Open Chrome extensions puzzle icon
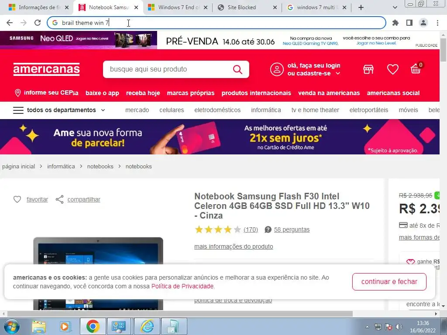This screenshot has height=335, width=447. pos(395,23)
